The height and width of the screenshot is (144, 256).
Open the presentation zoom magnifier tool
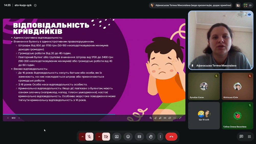(x=151, y=118)
